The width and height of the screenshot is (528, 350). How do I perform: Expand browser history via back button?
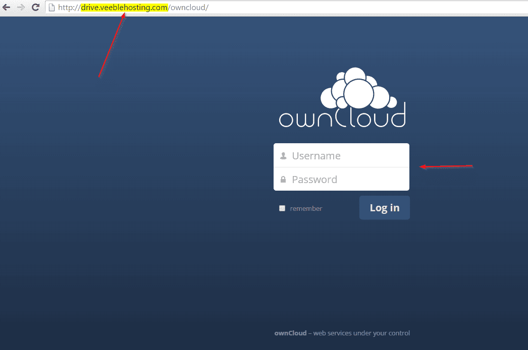(x=6, y=7)
